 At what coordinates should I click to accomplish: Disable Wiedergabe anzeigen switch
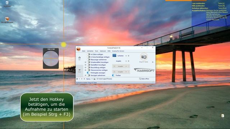tap(88, 73)
